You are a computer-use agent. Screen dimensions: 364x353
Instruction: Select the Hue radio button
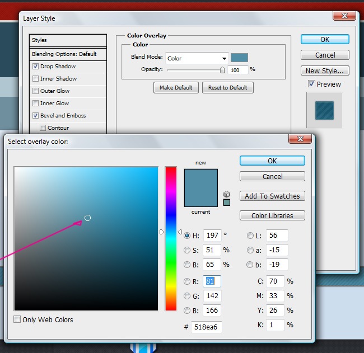187,236
